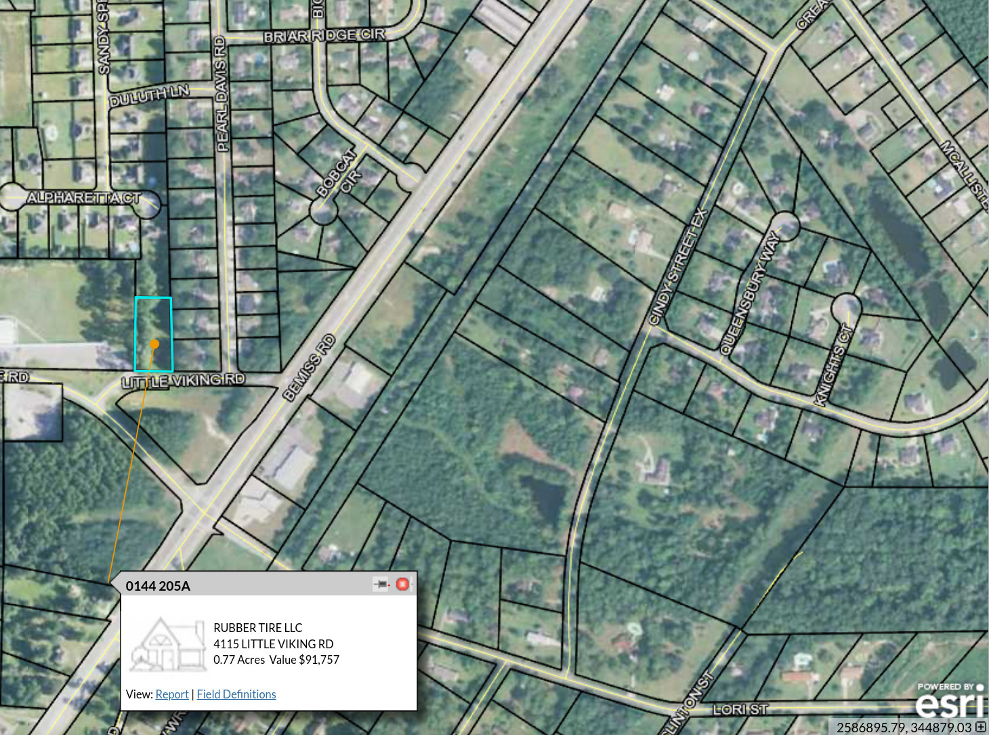Click the orange marker on selected parcel

pyautogui.click(x=154, y=344)
